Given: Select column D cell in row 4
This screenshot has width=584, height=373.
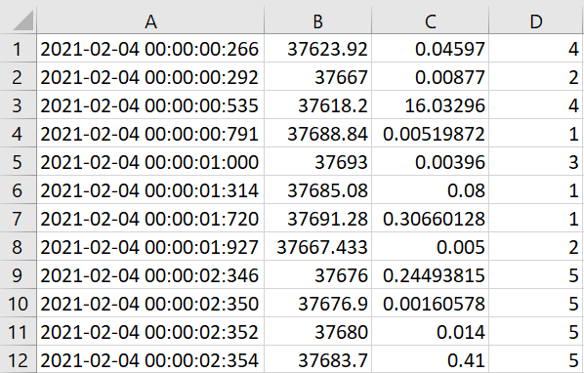Looking at the screenshot, I should [536, 133].
